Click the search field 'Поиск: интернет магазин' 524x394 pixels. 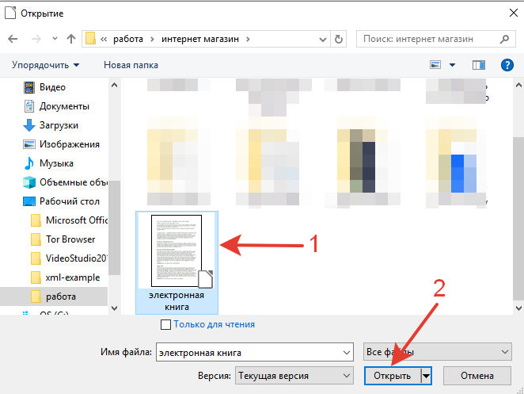pos(435,39)
